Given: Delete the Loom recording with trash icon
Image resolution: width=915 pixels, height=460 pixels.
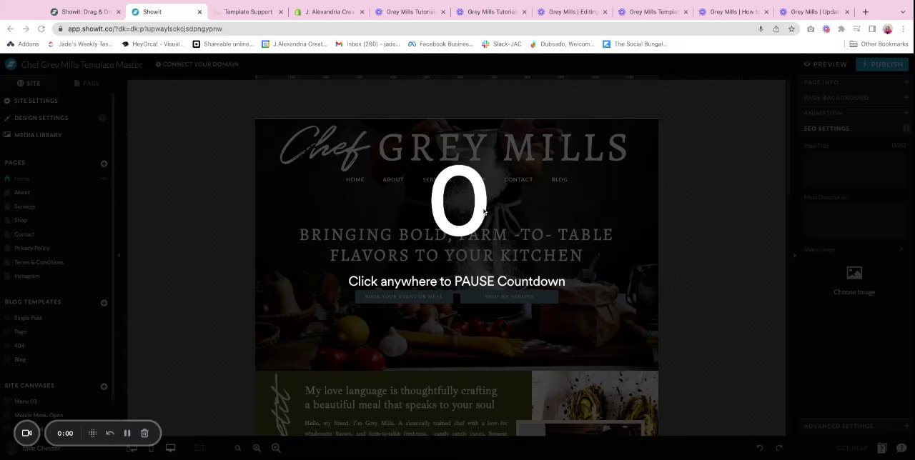Looking at the screenshot, I should coord(144,433).
